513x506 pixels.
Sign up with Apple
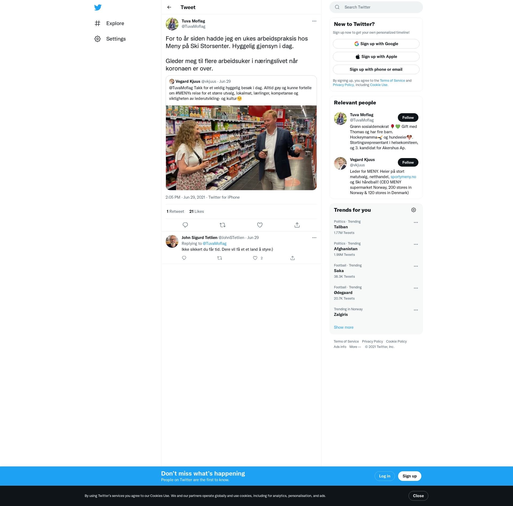[376, 57]
